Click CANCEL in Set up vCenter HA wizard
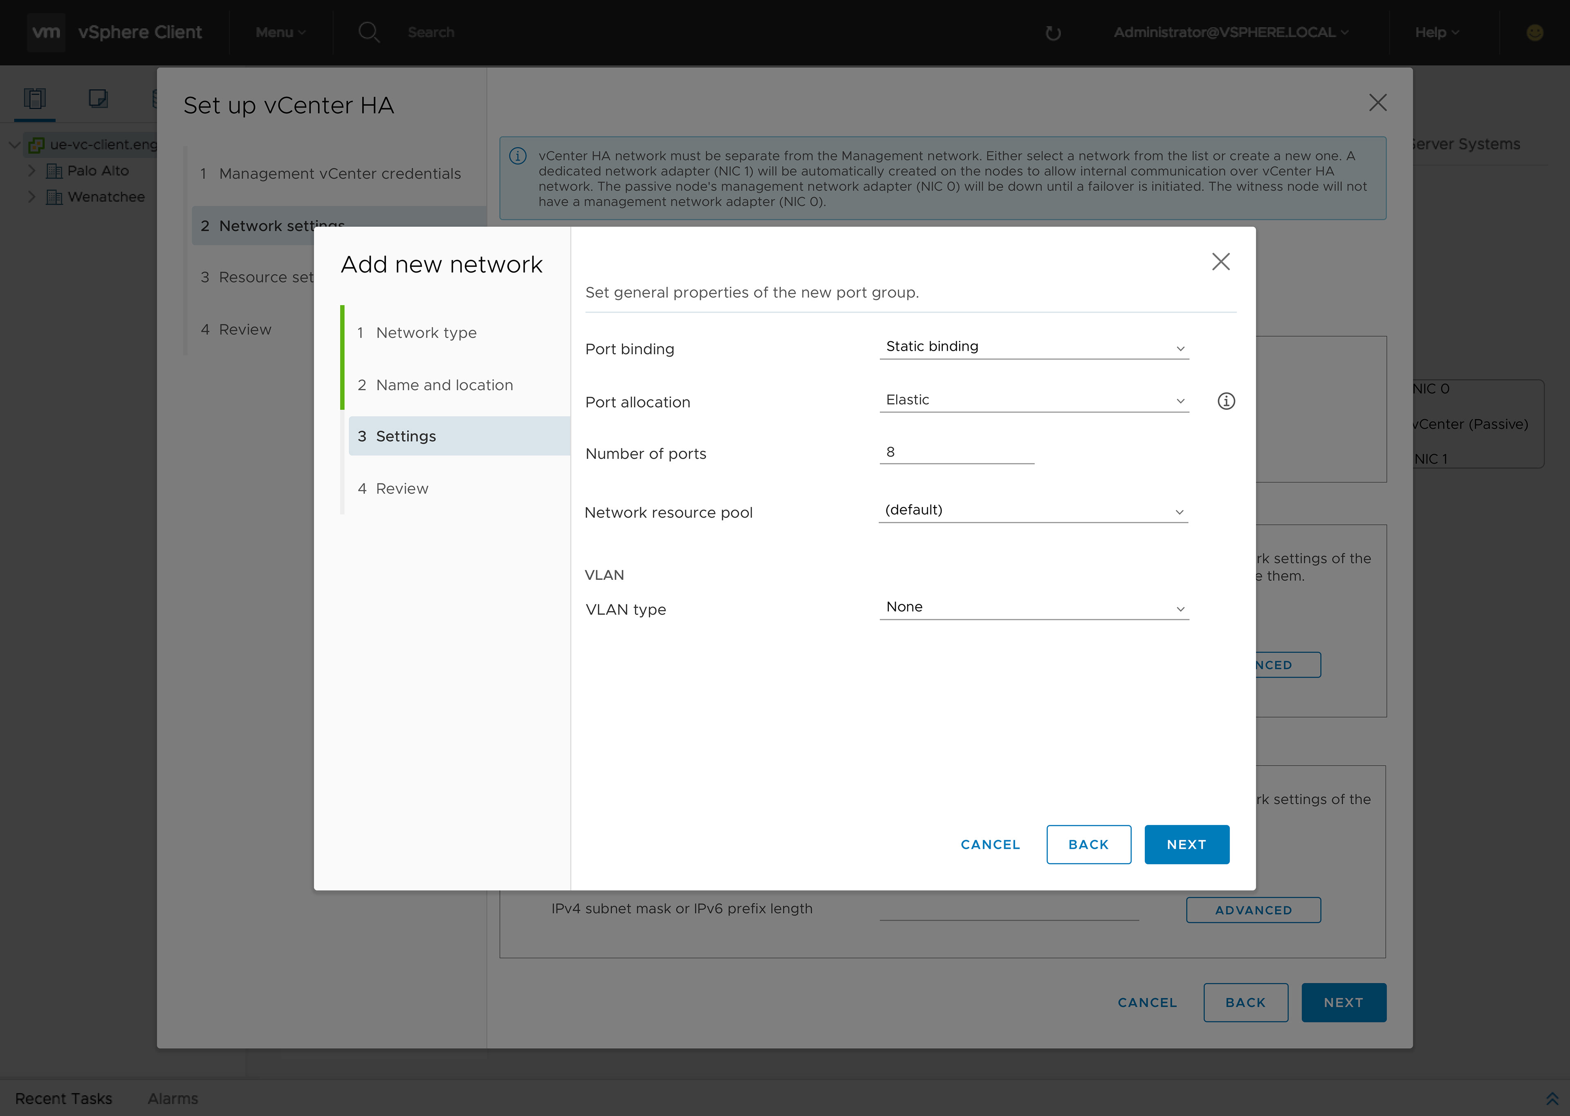 point(1147,1003)
